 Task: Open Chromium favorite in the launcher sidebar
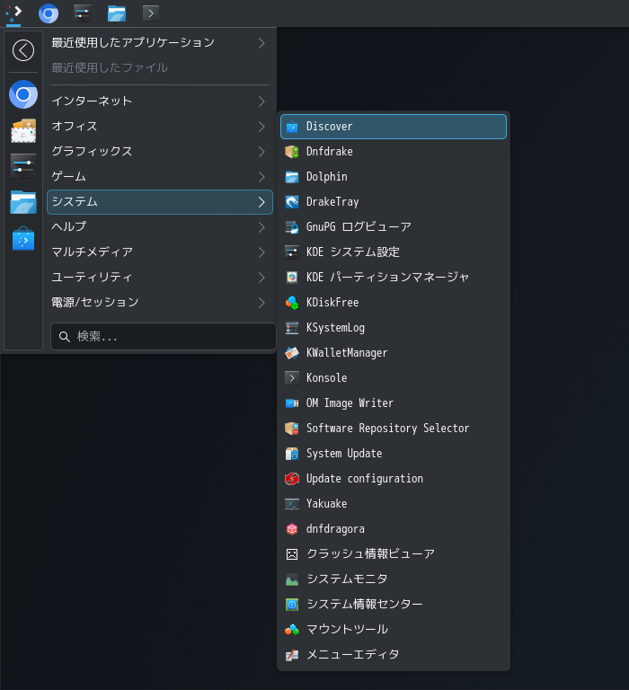coord(23,94)
